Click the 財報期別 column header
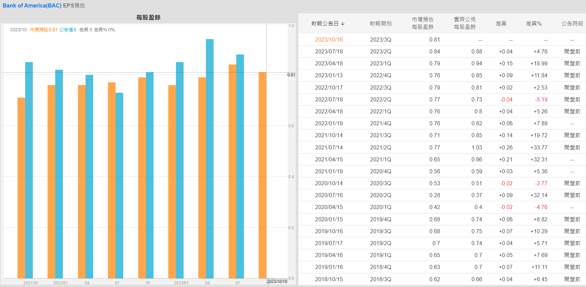586x287 pixels. click(380, 23)
